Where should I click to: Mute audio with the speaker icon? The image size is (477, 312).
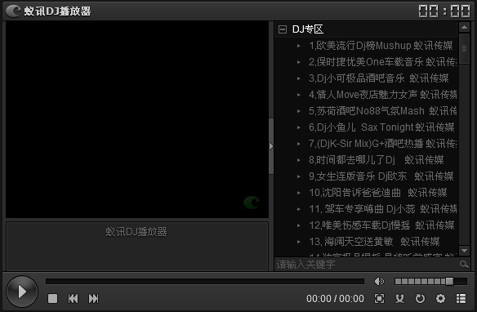pyautogui.click(x=379, y=282)
